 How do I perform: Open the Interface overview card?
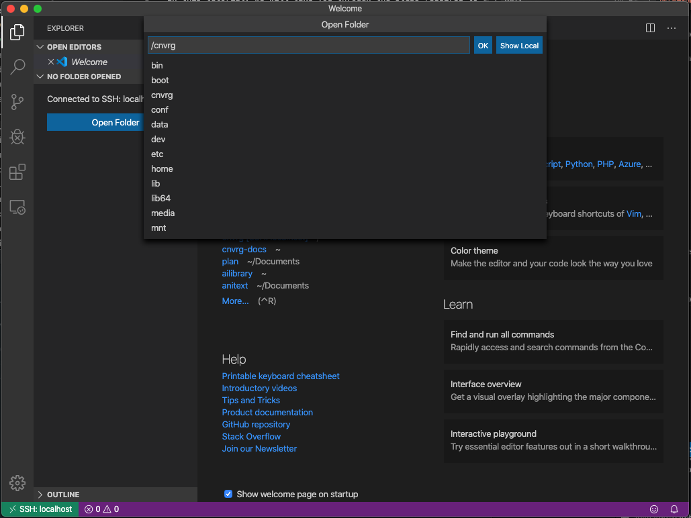(x=553, y=391)
